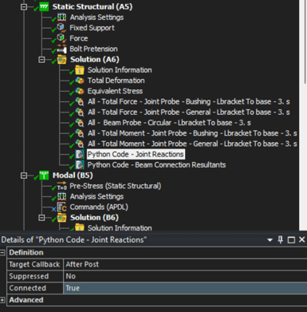This screenshot has width=307, height=312.
Task: Click the Beam Probe Circular icon
Action: click(x=80, y=123)
